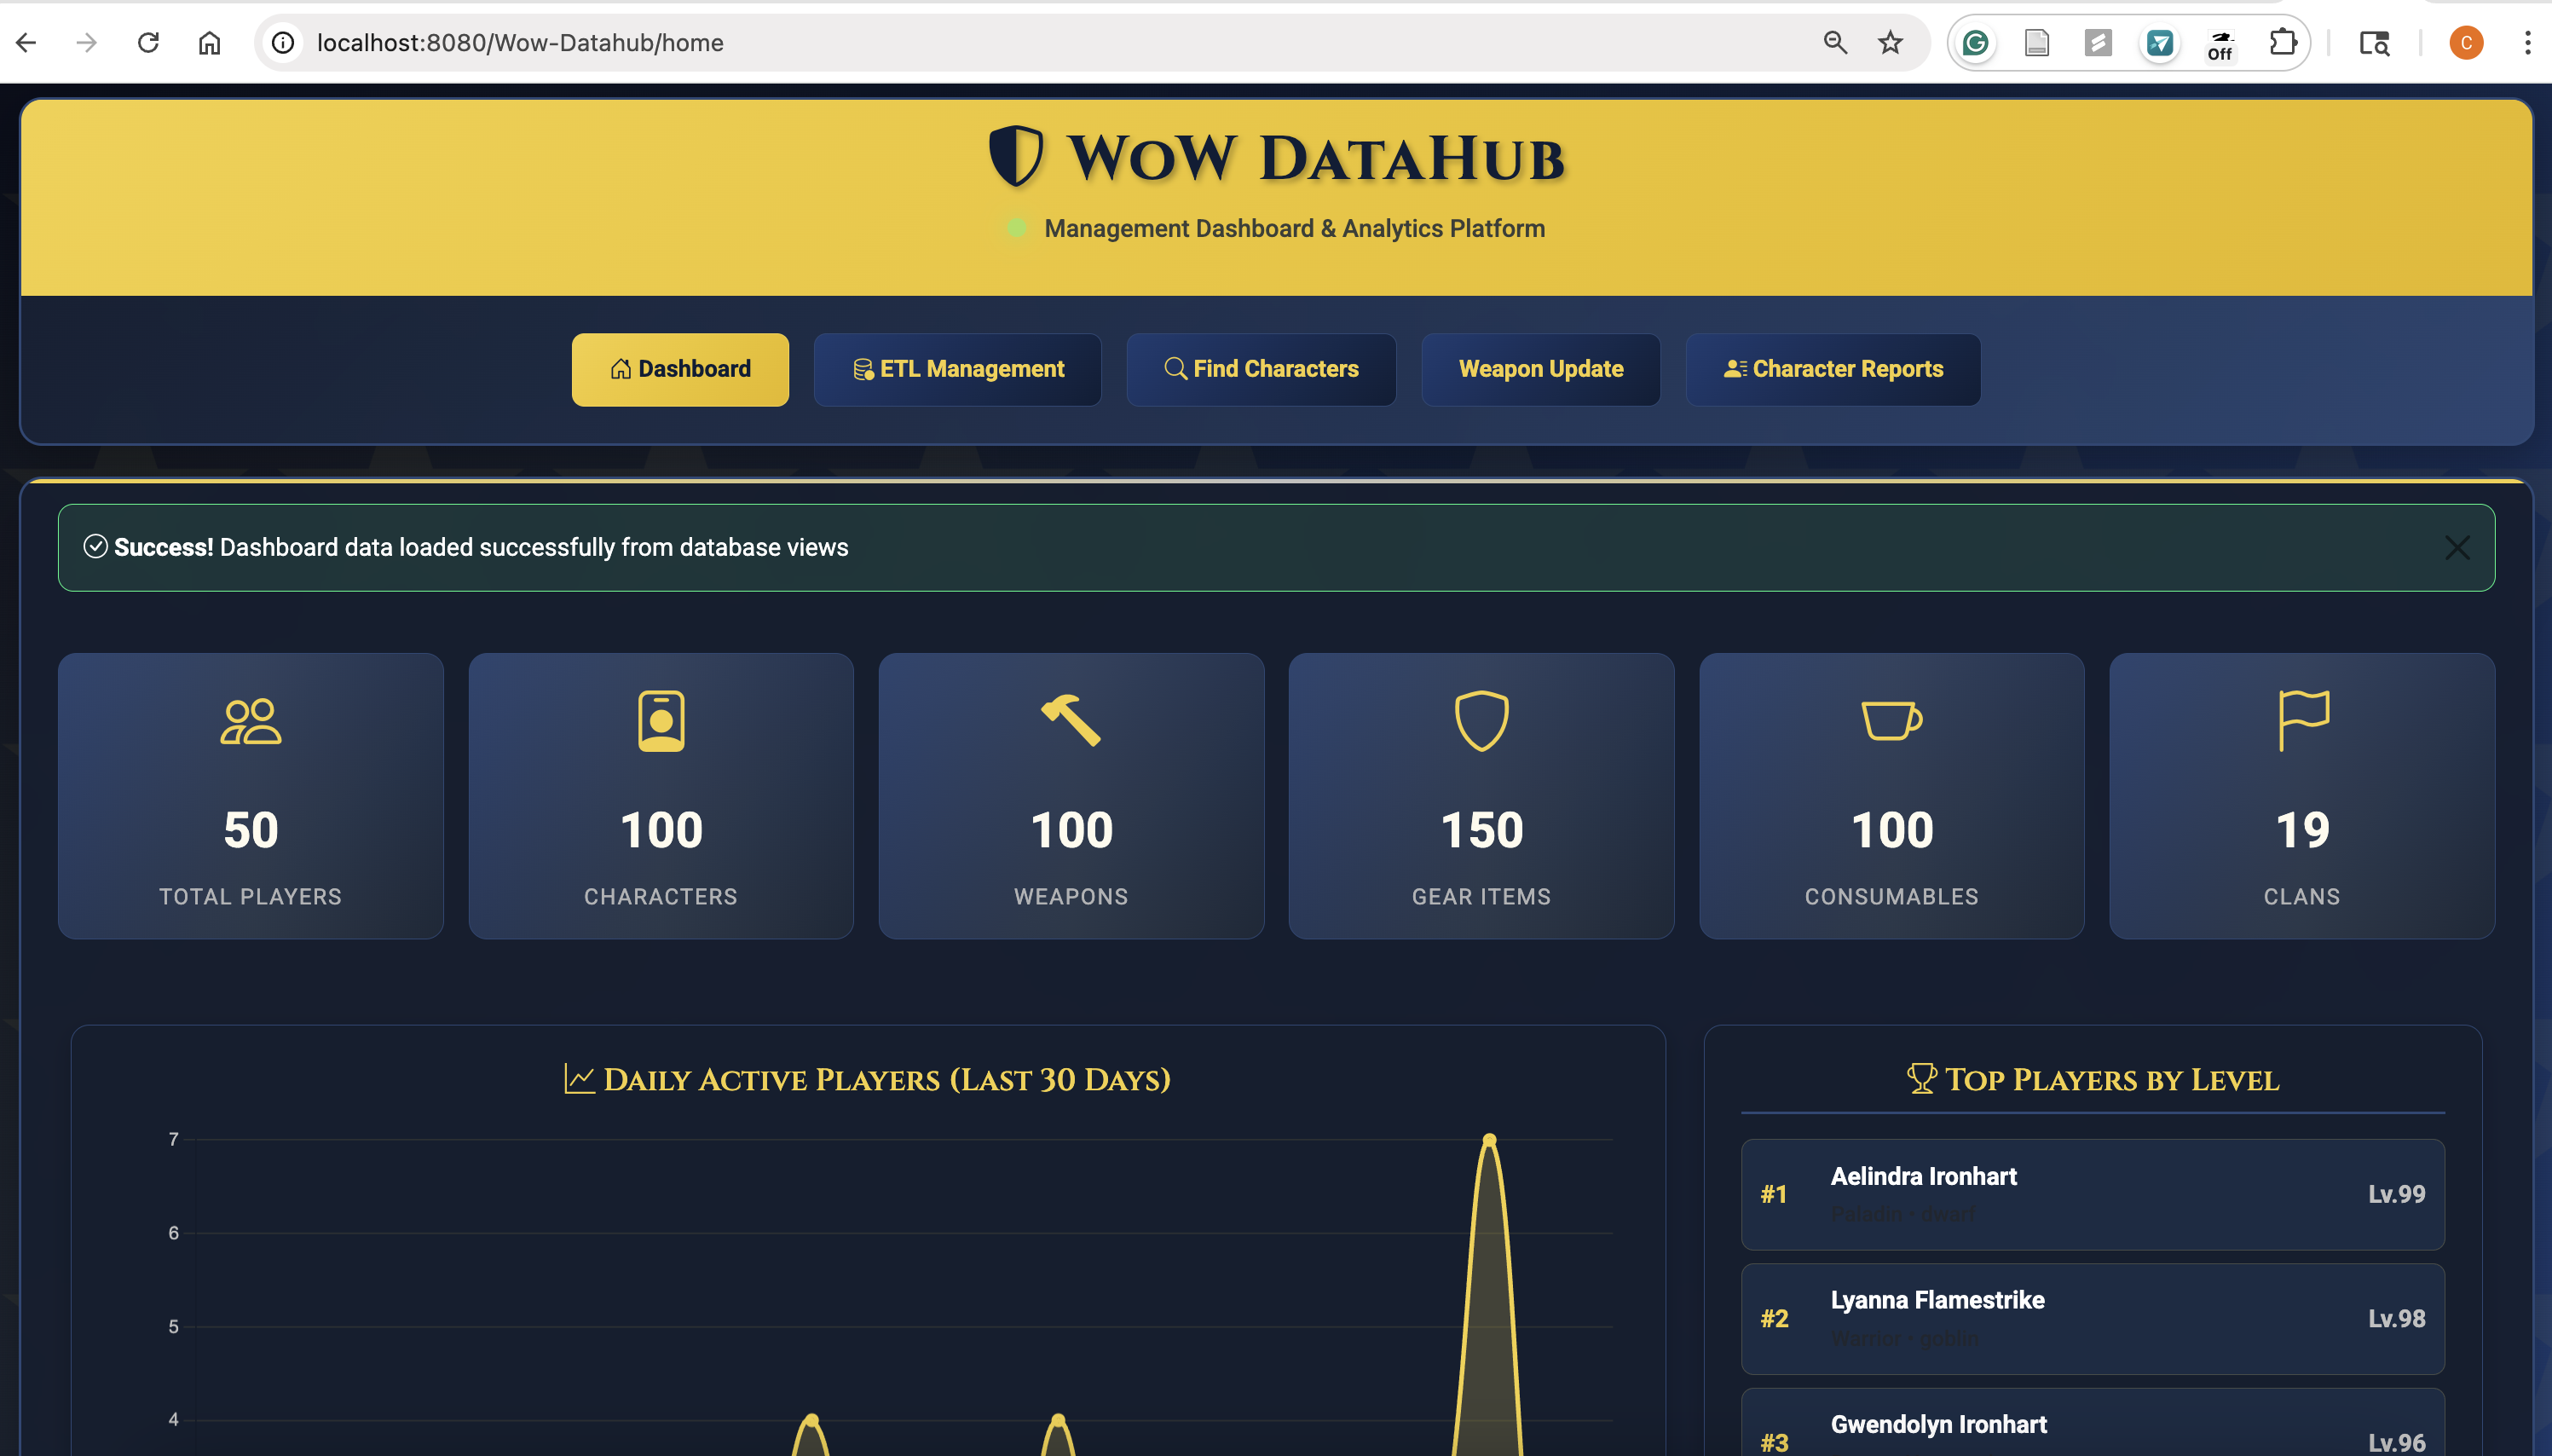This screenshot has width=2552, height=1456.
Task: Click the WoW DataHub title
Action: click(1315, 158)
